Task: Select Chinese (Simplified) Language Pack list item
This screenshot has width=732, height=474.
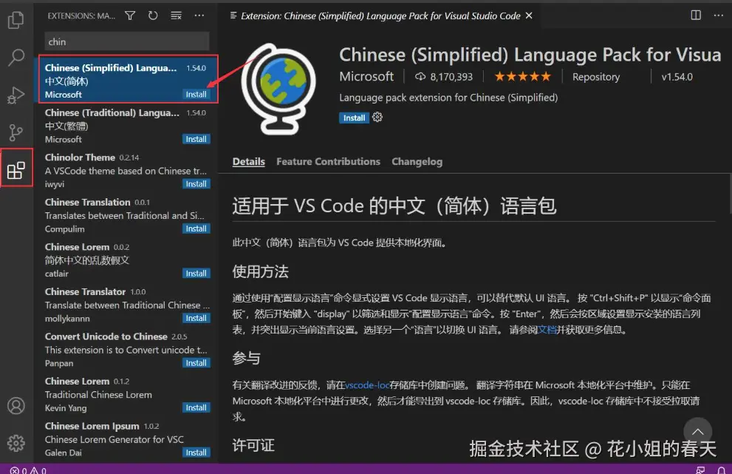Action: pos(128,79)
